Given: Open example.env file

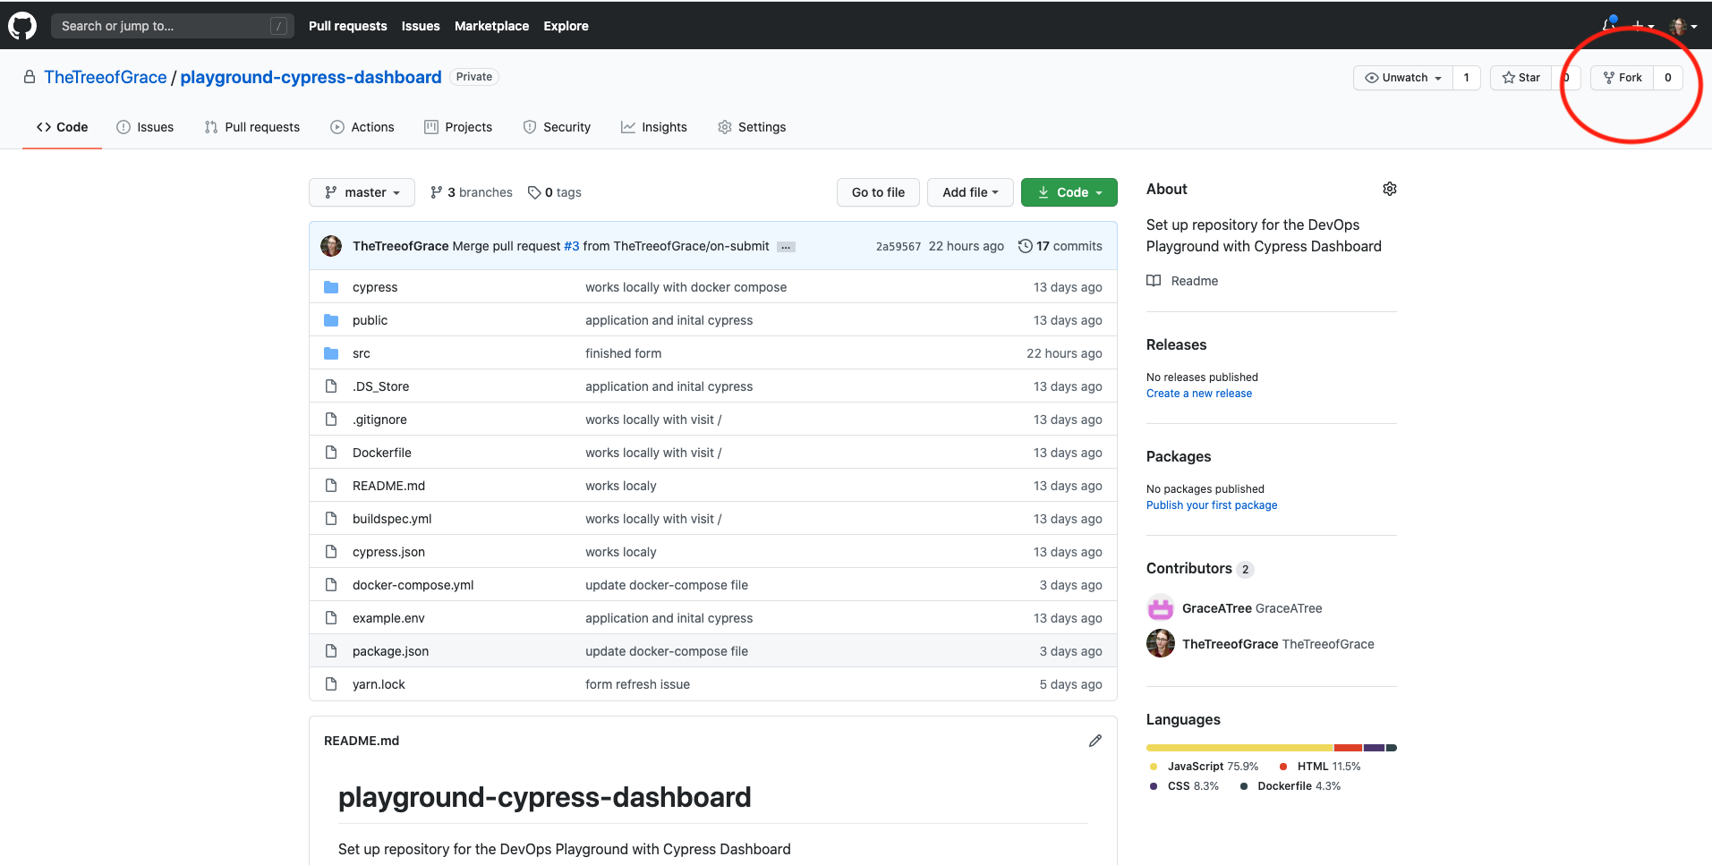Looking at the screenshot, I should click(388, 618).
